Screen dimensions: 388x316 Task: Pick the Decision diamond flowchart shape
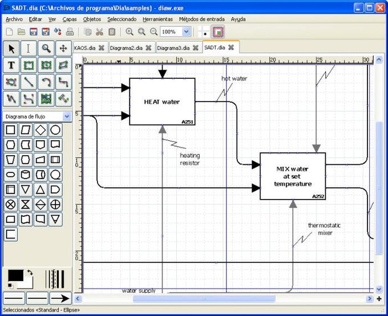41,130
